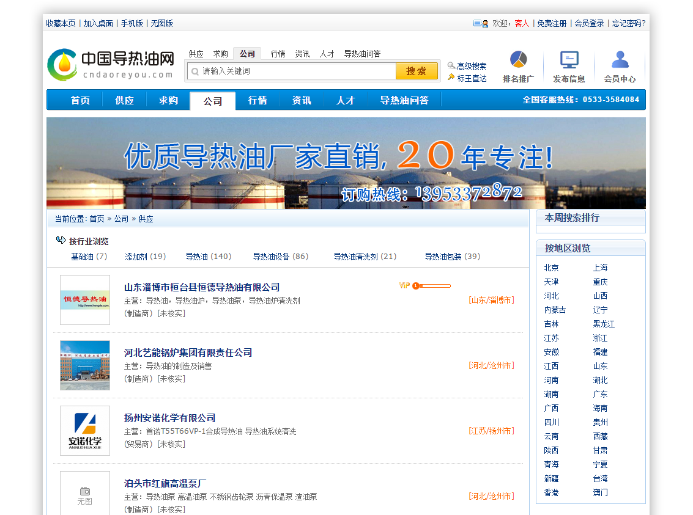Click the member card icon near 欢迎
Viewport: 693px width, 515px height.
[x=481, y=23]
